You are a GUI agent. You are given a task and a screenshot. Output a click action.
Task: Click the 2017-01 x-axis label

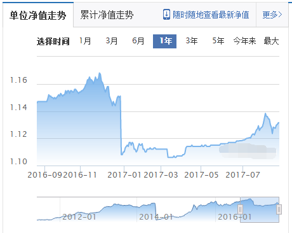click(124, 175)
